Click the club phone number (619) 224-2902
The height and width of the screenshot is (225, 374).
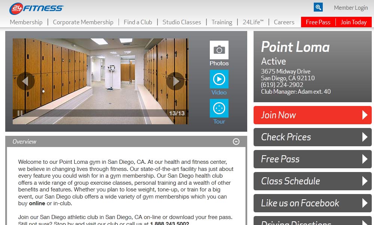pyautogui.click(x=282, y=85)
